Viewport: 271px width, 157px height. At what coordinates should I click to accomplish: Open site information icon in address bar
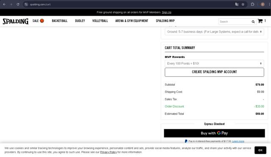click(x=26, y=4)
